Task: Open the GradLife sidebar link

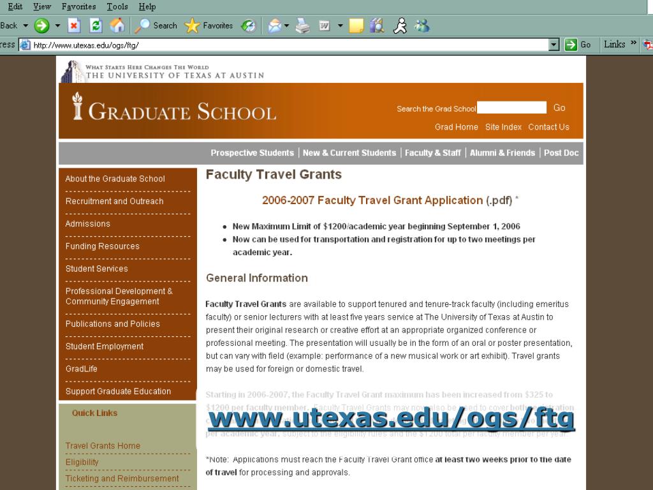Action: tap(81, 369)
